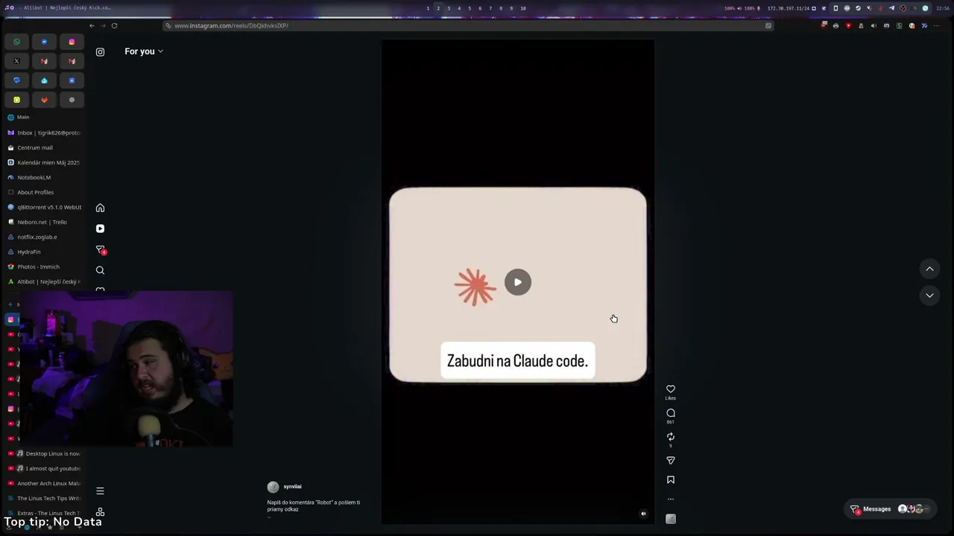Click the clock showing 22:56

pos(943,8)
